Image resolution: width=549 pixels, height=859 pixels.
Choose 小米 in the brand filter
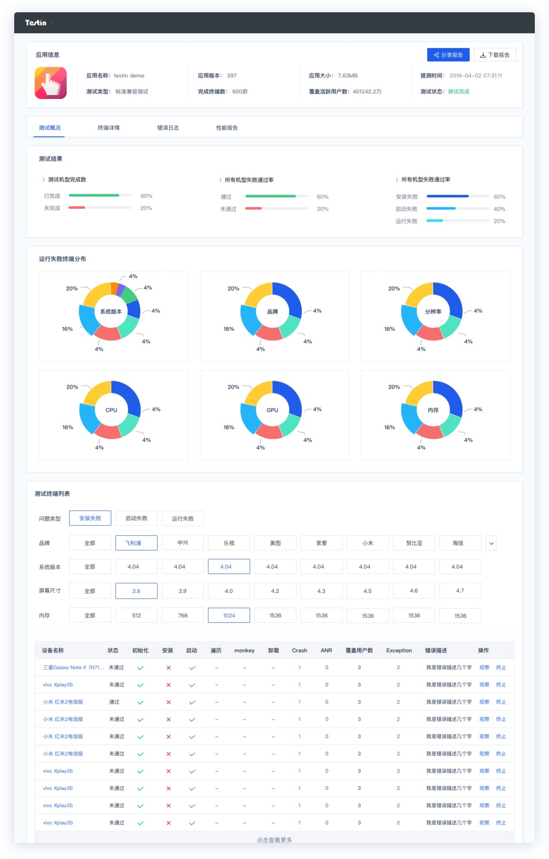pyautogui.click(x=368, y=543)
